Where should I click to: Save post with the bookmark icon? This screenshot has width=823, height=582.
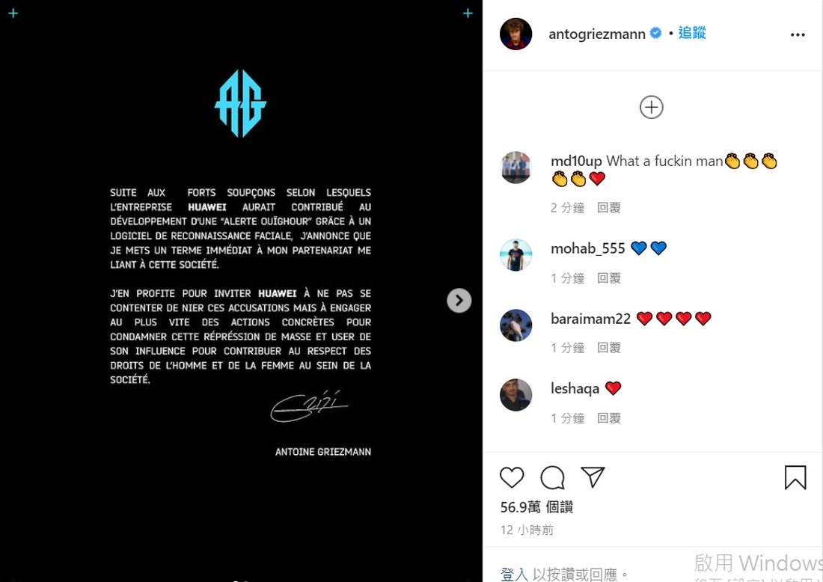[x=795, y=477]
